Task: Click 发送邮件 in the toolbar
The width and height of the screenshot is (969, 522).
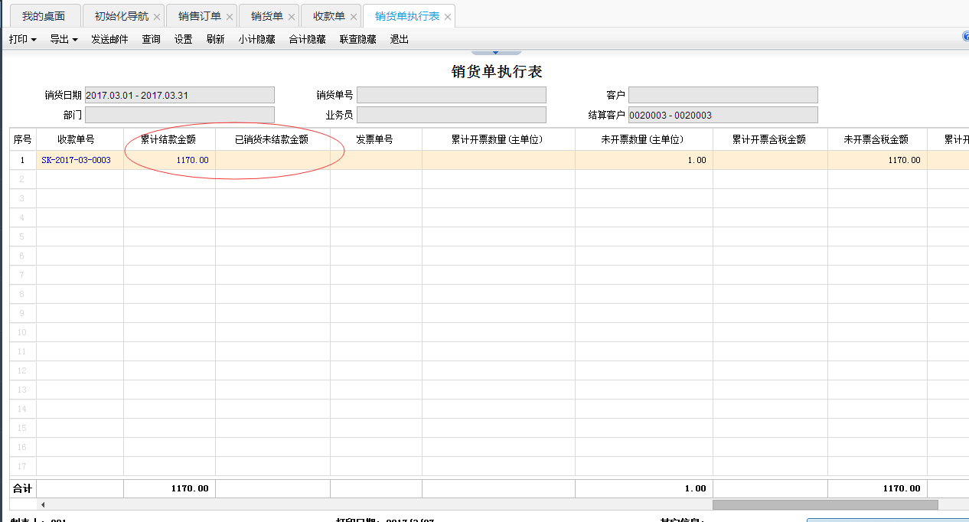Action: point(109,39)
